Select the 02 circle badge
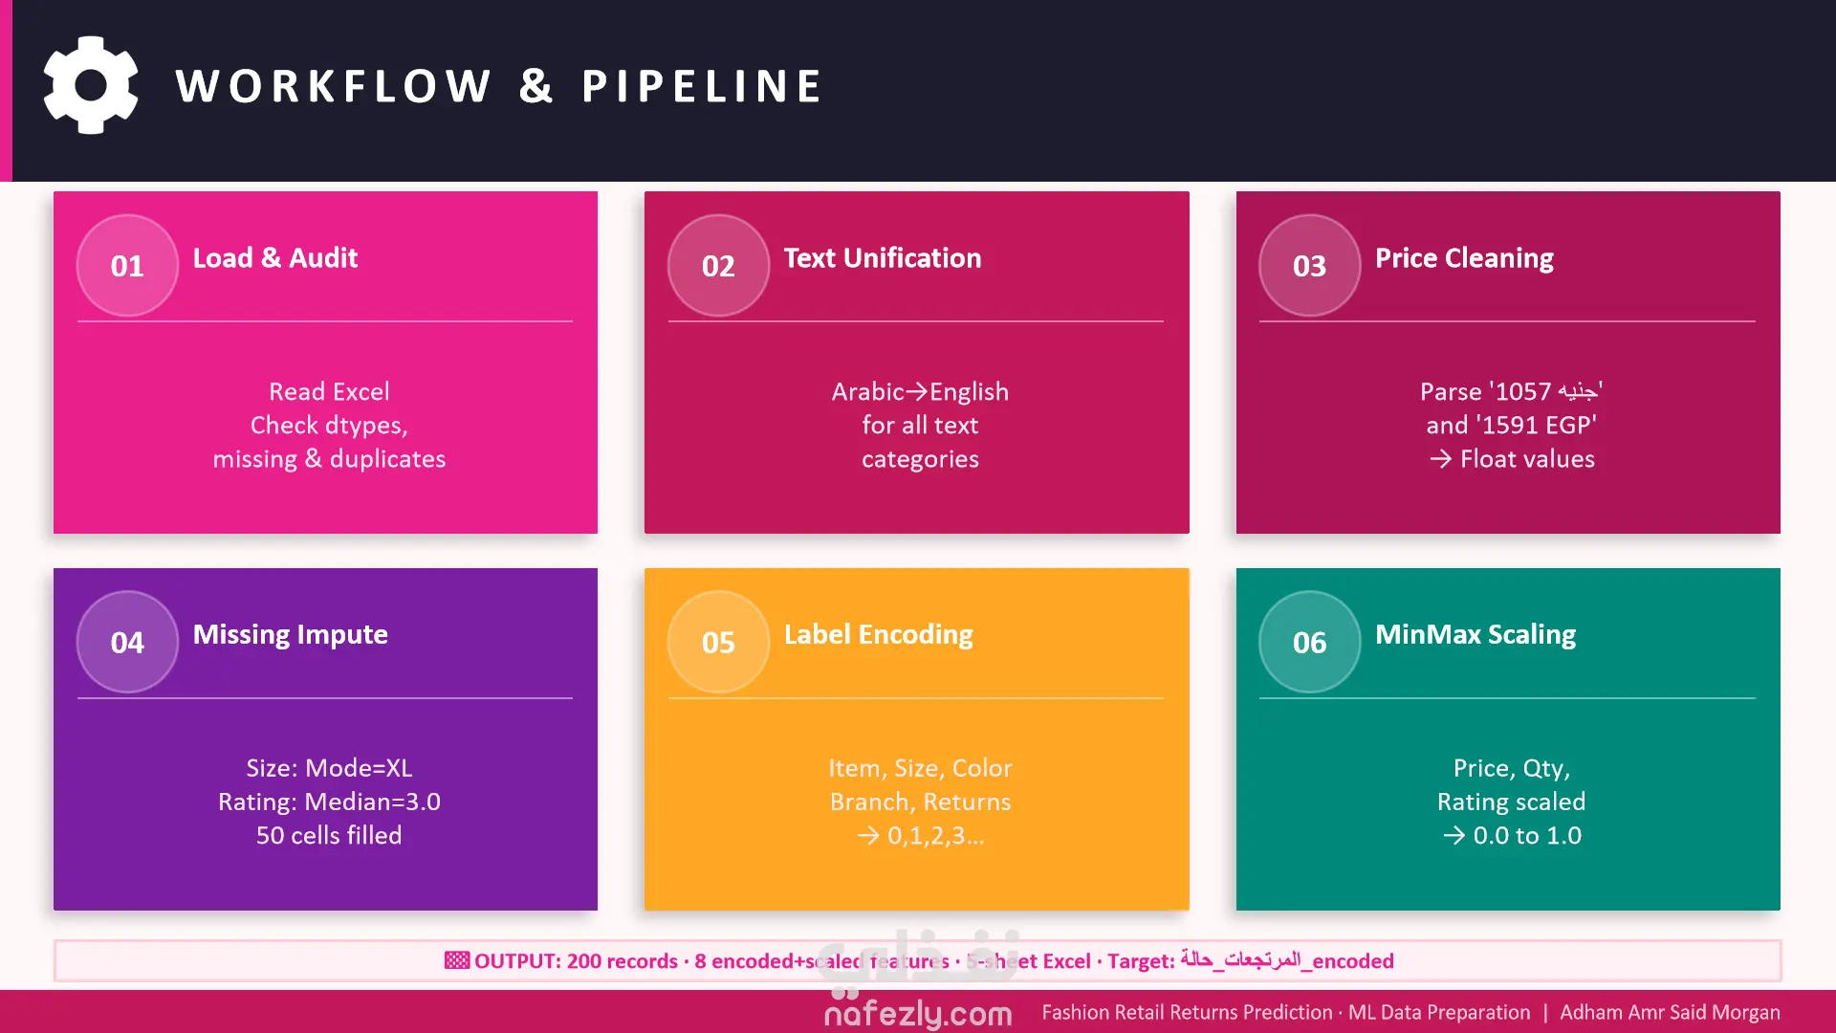The height and width of the screenshot is (1033, 1836). pyautogui.click(x=718, y=265)
